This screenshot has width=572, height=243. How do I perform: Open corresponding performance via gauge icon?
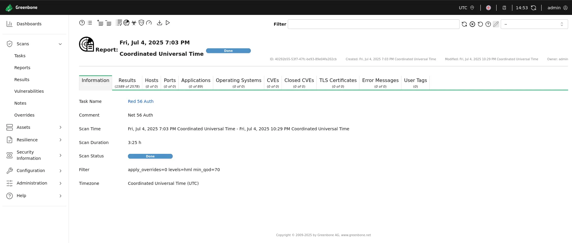(x=149, y=23)
